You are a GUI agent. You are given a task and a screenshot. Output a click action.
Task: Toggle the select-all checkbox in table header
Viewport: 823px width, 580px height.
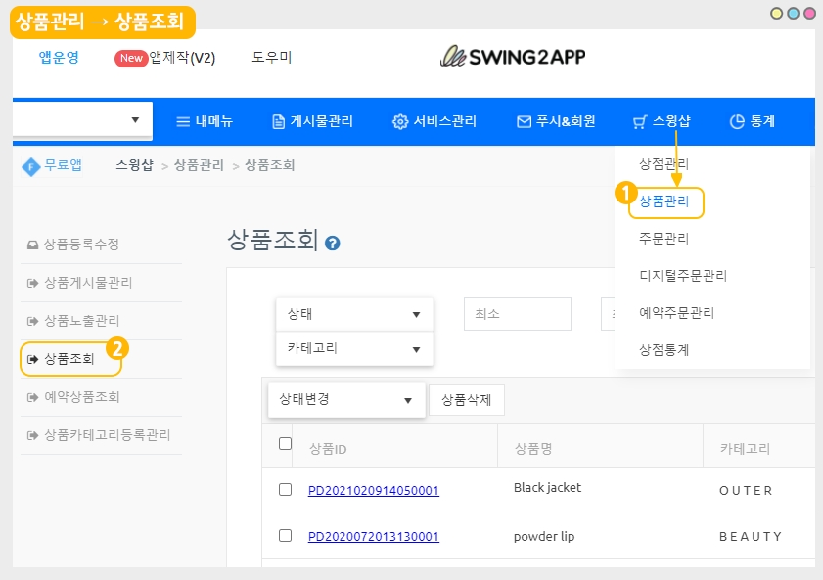[286, 444]
